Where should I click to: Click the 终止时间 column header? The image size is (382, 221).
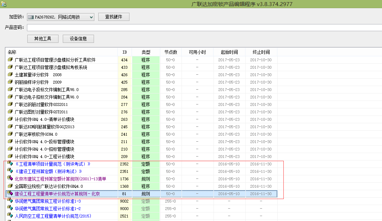[261, 52]
